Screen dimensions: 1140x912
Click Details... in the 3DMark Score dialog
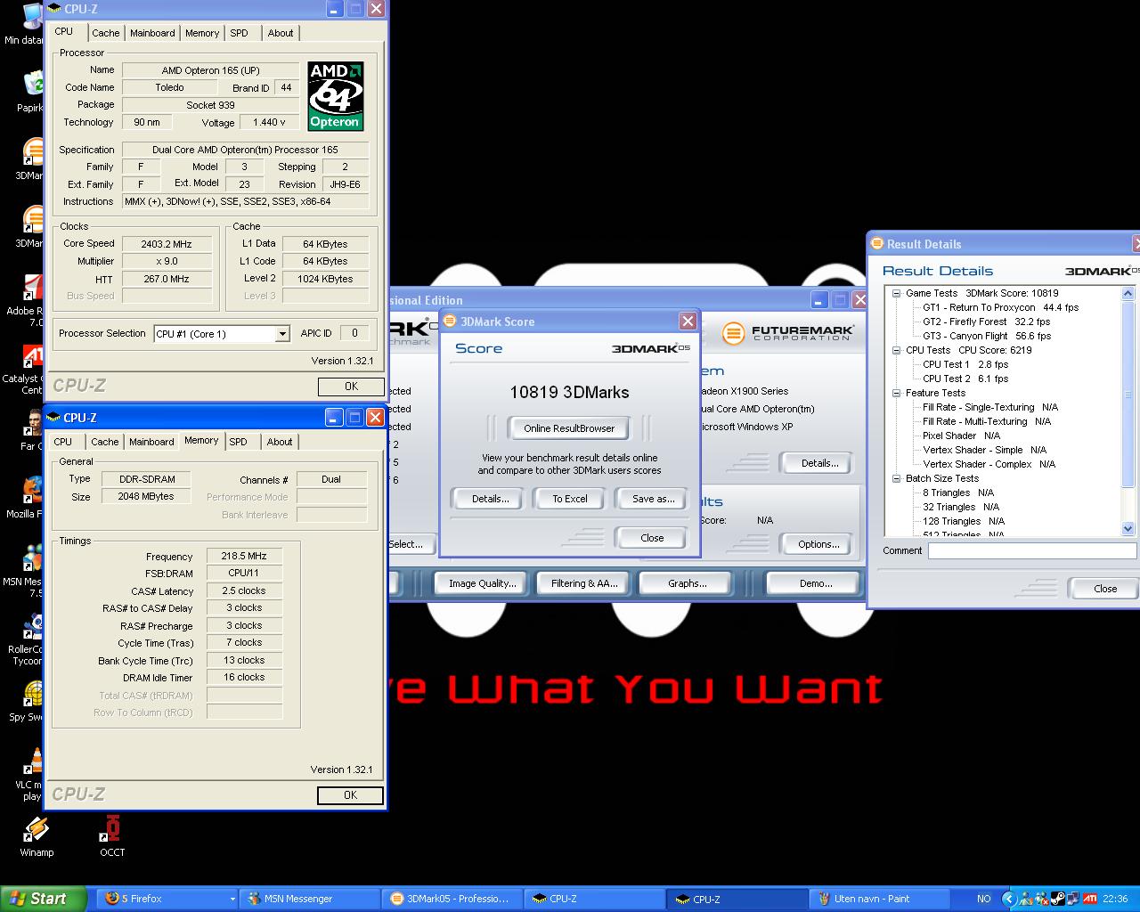(490, 499)
